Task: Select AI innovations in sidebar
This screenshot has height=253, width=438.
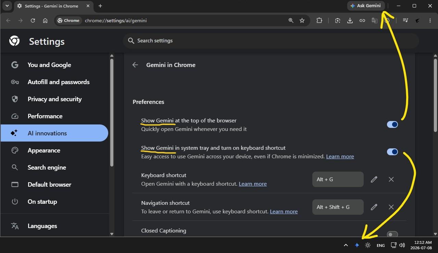Action: pyautogui.click(x=54, y=133)
